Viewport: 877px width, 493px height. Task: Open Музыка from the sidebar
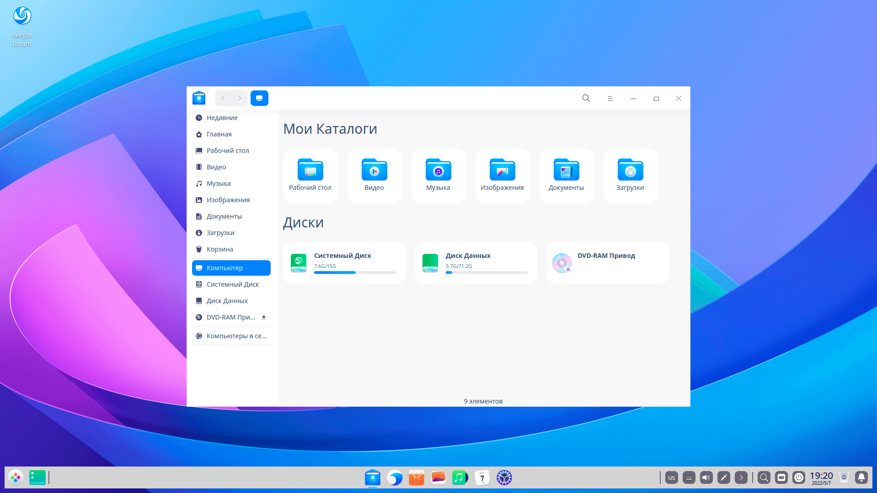point(231,184)
